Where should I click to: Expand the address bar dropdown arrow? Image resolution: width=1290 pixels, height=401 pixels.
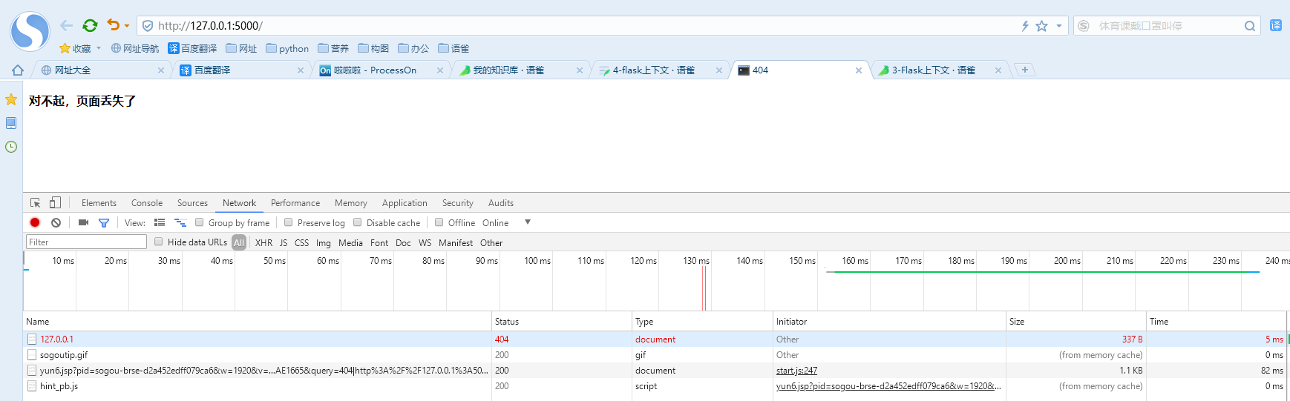coord(1059,26)
